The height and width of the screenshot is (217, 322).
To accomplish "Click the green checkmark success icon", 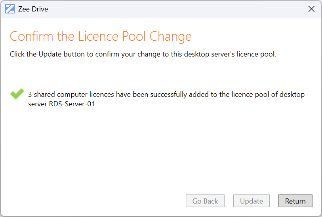I will [17, 94].
